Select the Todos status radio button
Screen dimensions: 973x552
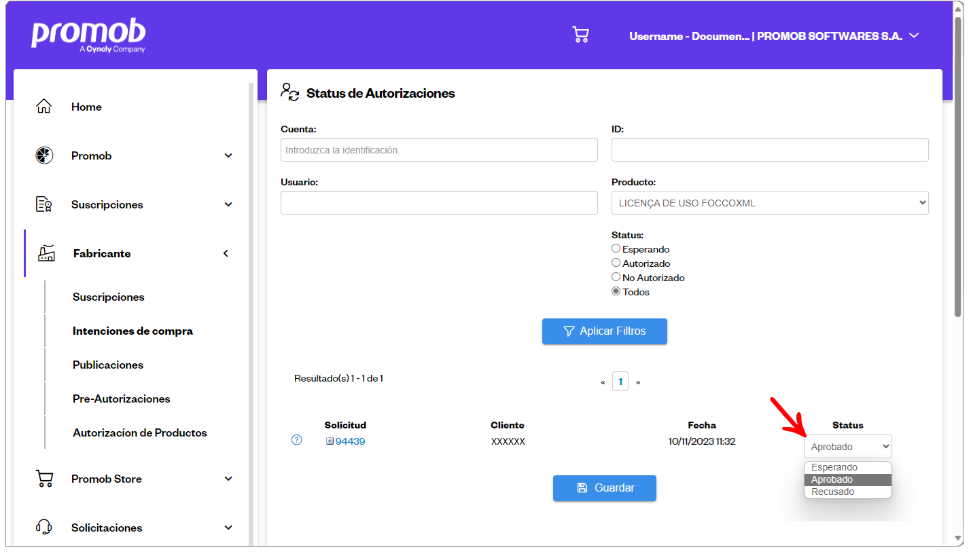(x=616, y=291)
